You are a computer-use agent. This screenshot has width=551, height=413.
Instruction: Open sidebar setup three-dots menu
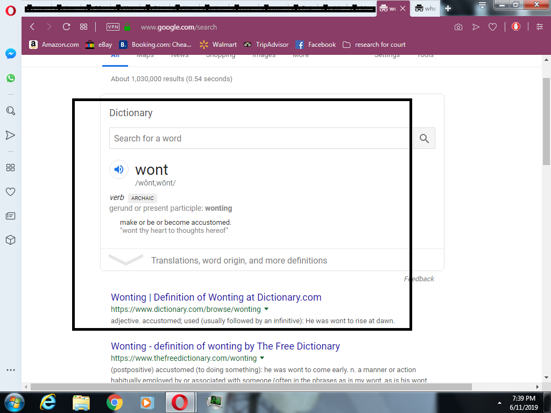(x=11, y=370)
